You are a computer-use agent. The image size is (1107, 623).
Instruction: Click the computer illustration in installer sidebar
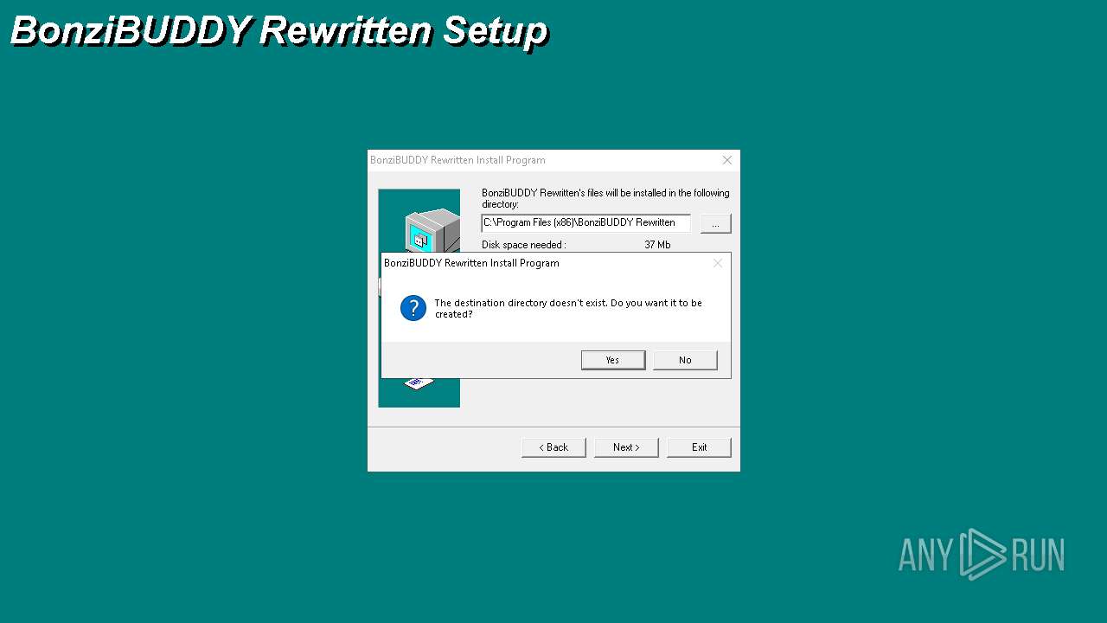(432, 231)
